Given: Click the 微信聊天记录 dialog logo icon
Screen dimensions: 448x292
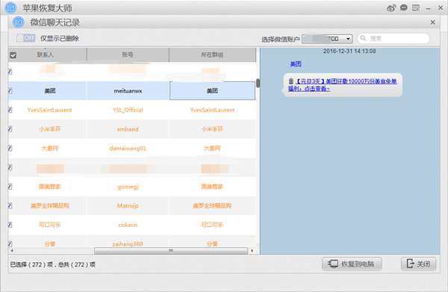Looking at the screenshot, I should (x=18, y=22).
